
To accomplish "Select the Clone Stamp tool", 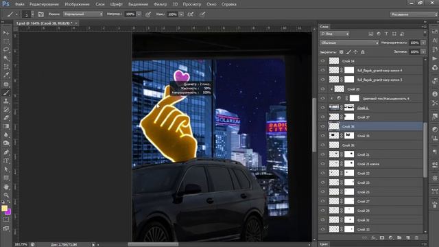I will [x=6, y=101].
